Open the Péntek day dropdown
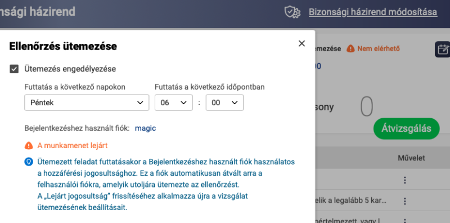Viewport: 450px width, 223px height. [87, 102]
